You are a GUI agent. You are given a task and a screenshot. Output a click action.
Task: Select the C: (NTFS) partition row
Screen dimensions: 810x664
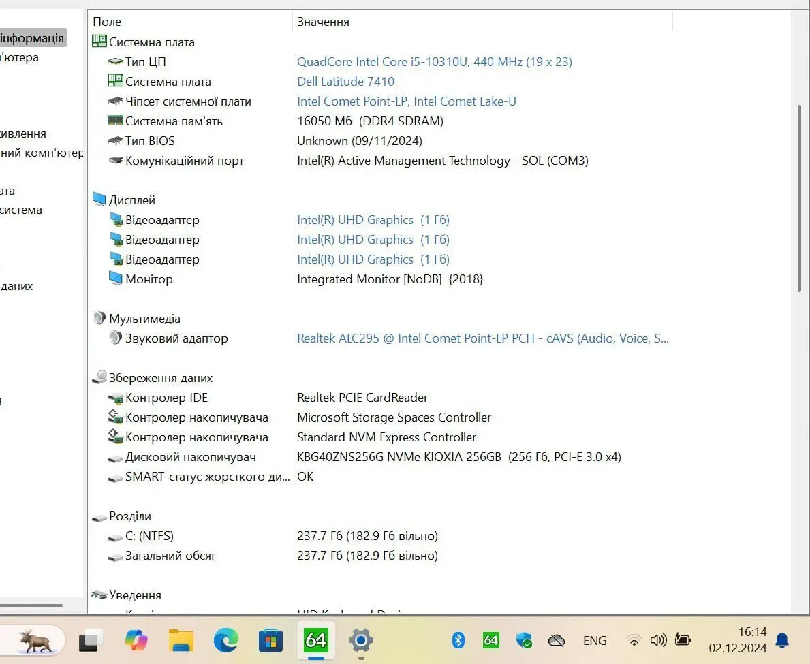coord(149,536)
